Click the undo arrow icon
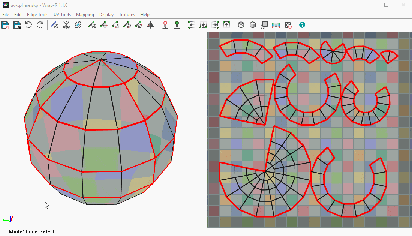 pyautogui.click(x=28, y=25)
